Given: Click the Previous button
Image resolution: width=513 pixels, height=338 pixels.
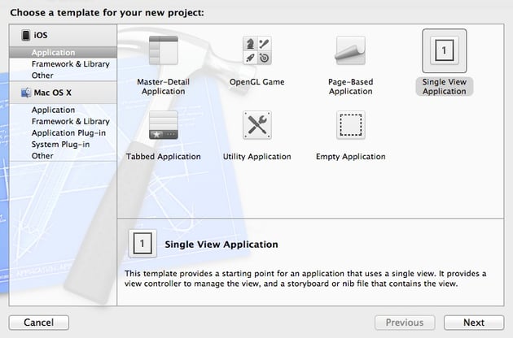Looking at the screenshot, I should 405,323.
